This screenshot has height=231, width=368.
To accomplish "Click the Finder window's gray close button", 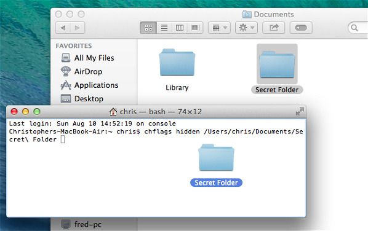I will 58,14.
